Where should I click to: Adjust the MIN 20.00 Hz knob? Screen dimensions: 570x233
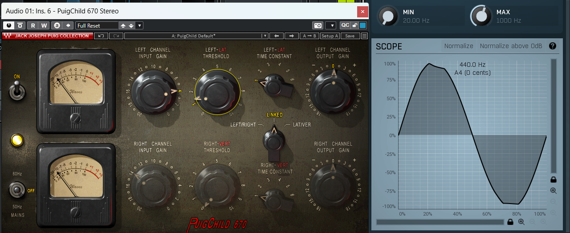(388, 16)
